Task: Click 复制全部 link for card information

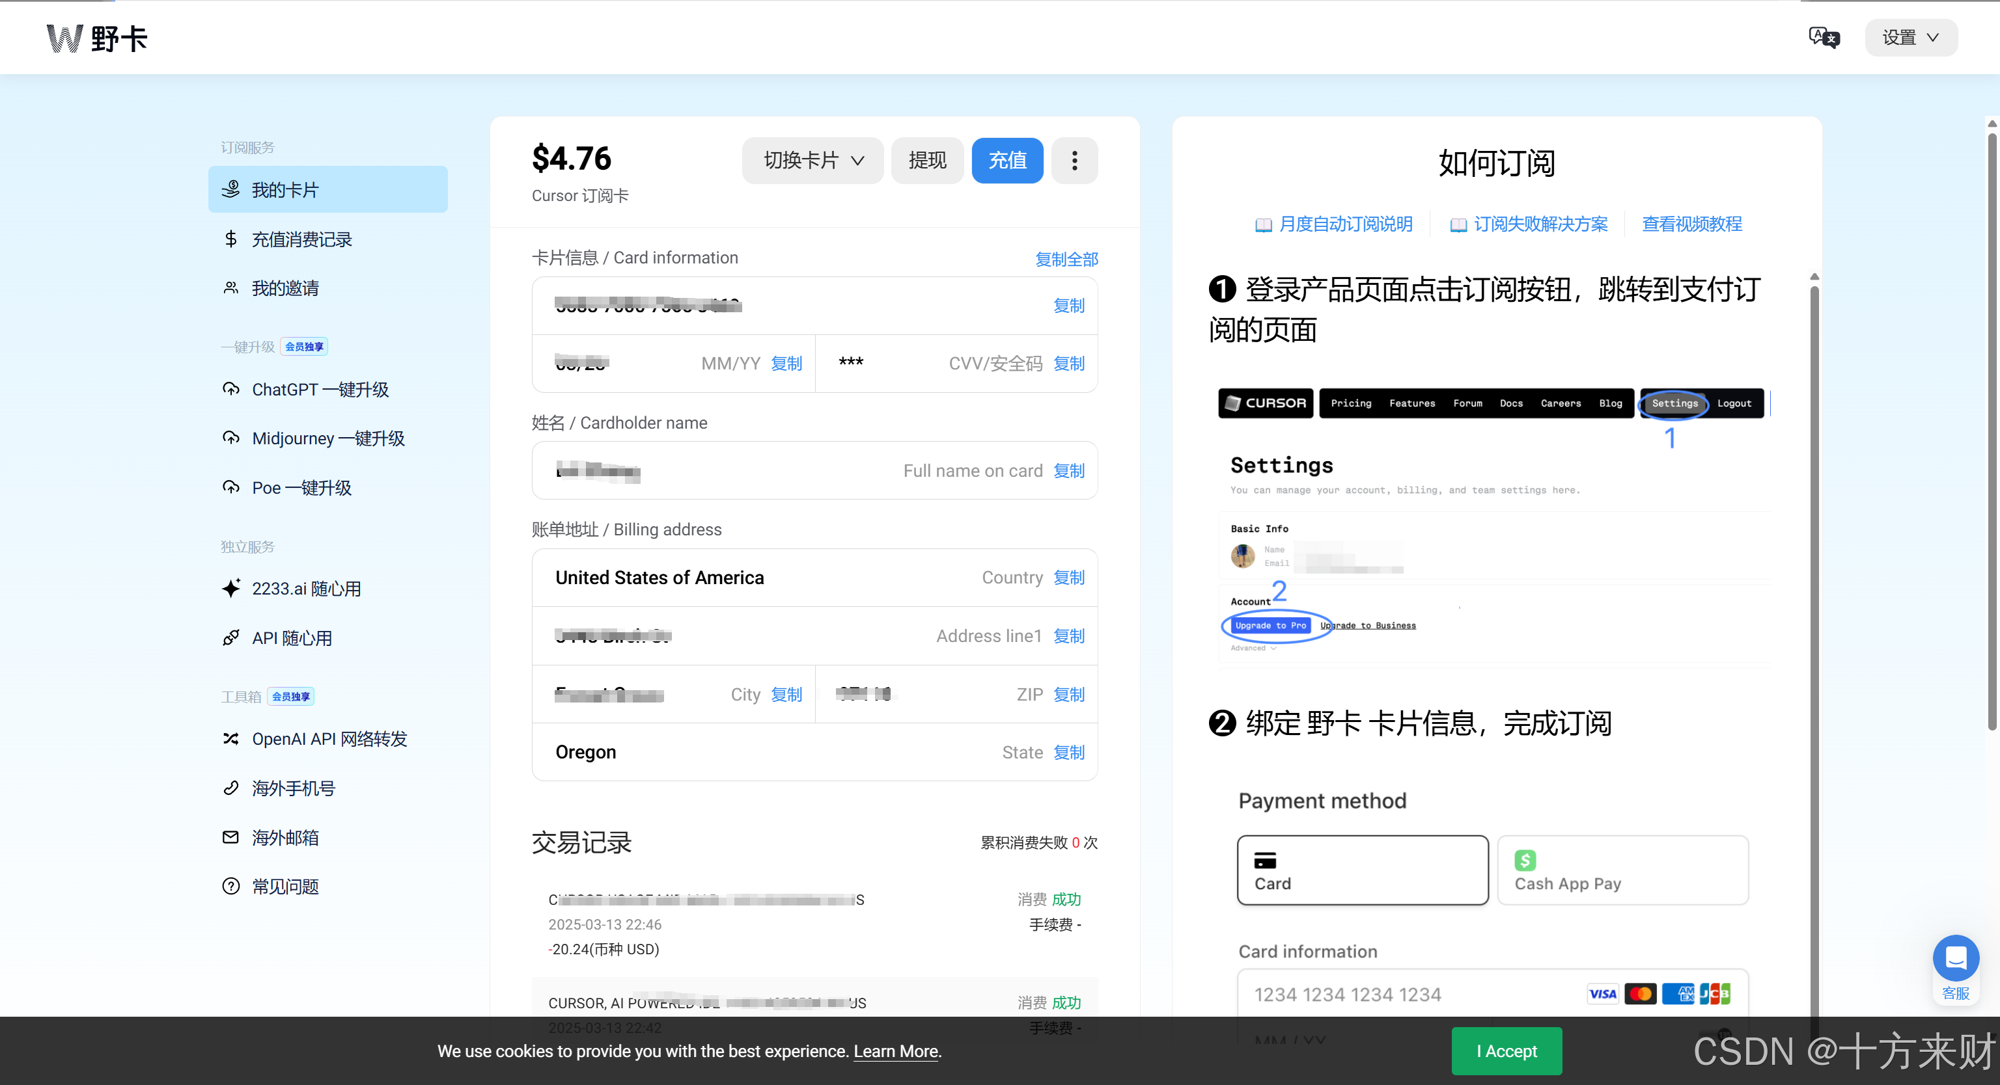Action: [1066, 259]
